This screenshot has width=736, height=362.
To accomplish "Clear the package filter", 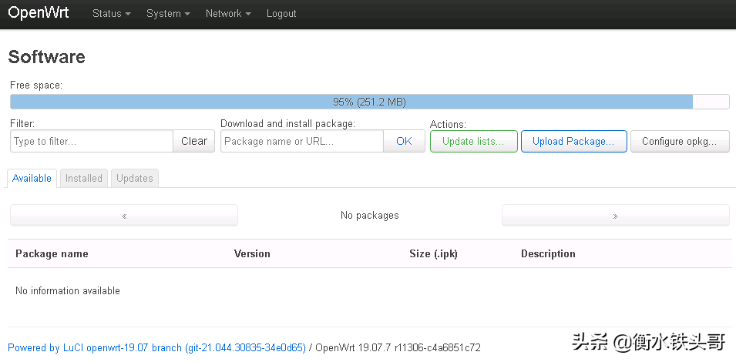I will pos(194,141).
